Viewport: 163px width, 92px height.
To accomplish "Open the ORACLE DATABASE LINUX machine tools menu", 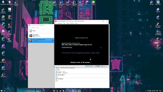I will tap(52, 40).
